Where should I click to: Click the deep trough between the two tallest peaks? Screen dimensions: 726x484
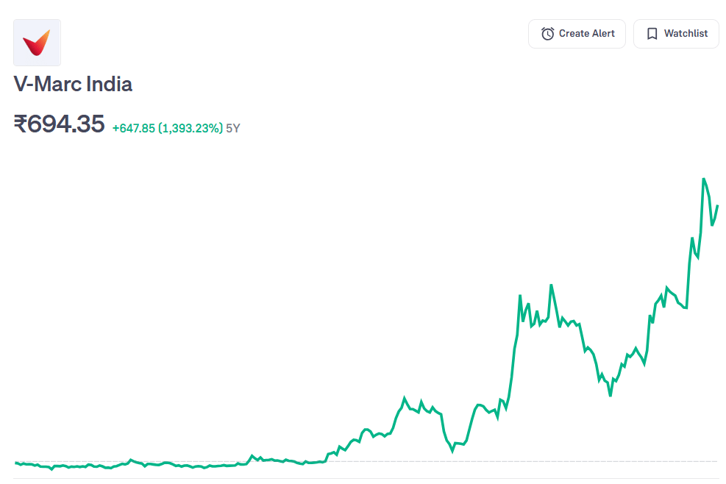[x=611, y=396]
